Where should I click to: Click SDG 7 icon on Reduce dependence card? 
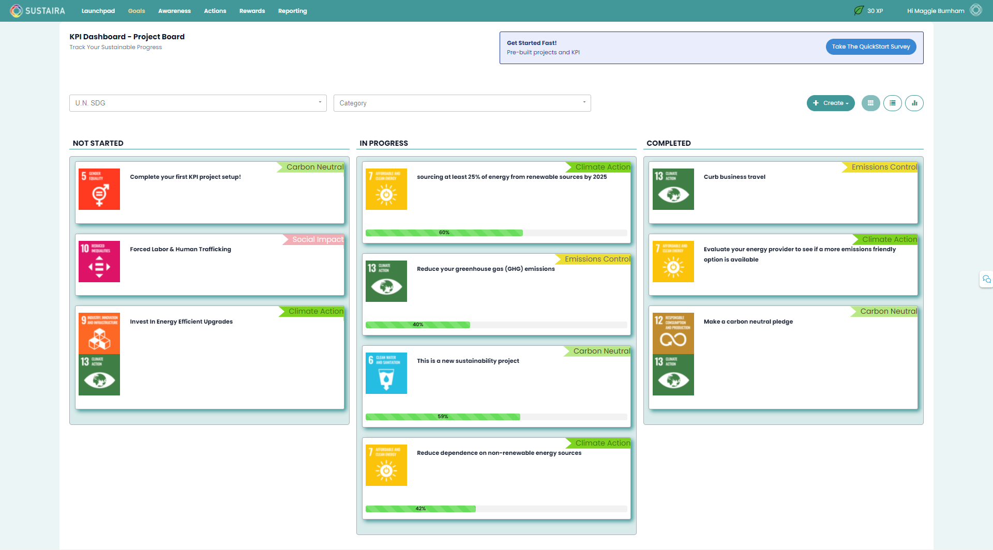pos(386,465)
